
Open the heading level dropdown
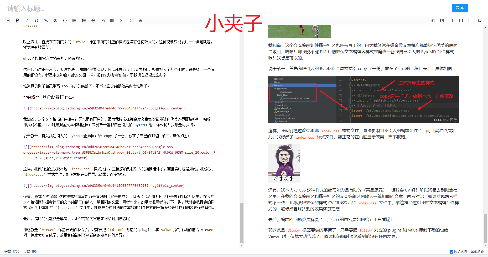point(8,20)
